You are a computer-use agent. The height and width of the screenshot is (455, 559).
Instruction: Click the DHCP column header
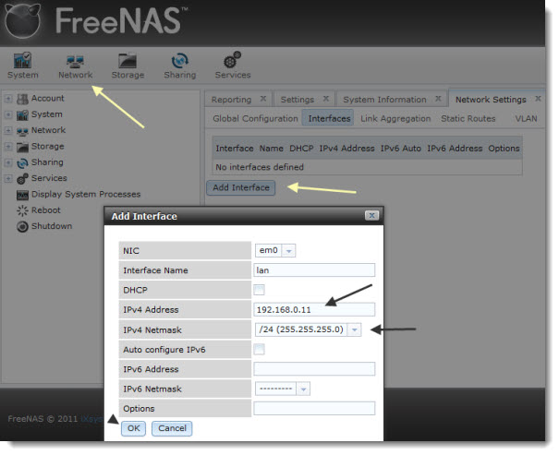(x=301, y=149)
